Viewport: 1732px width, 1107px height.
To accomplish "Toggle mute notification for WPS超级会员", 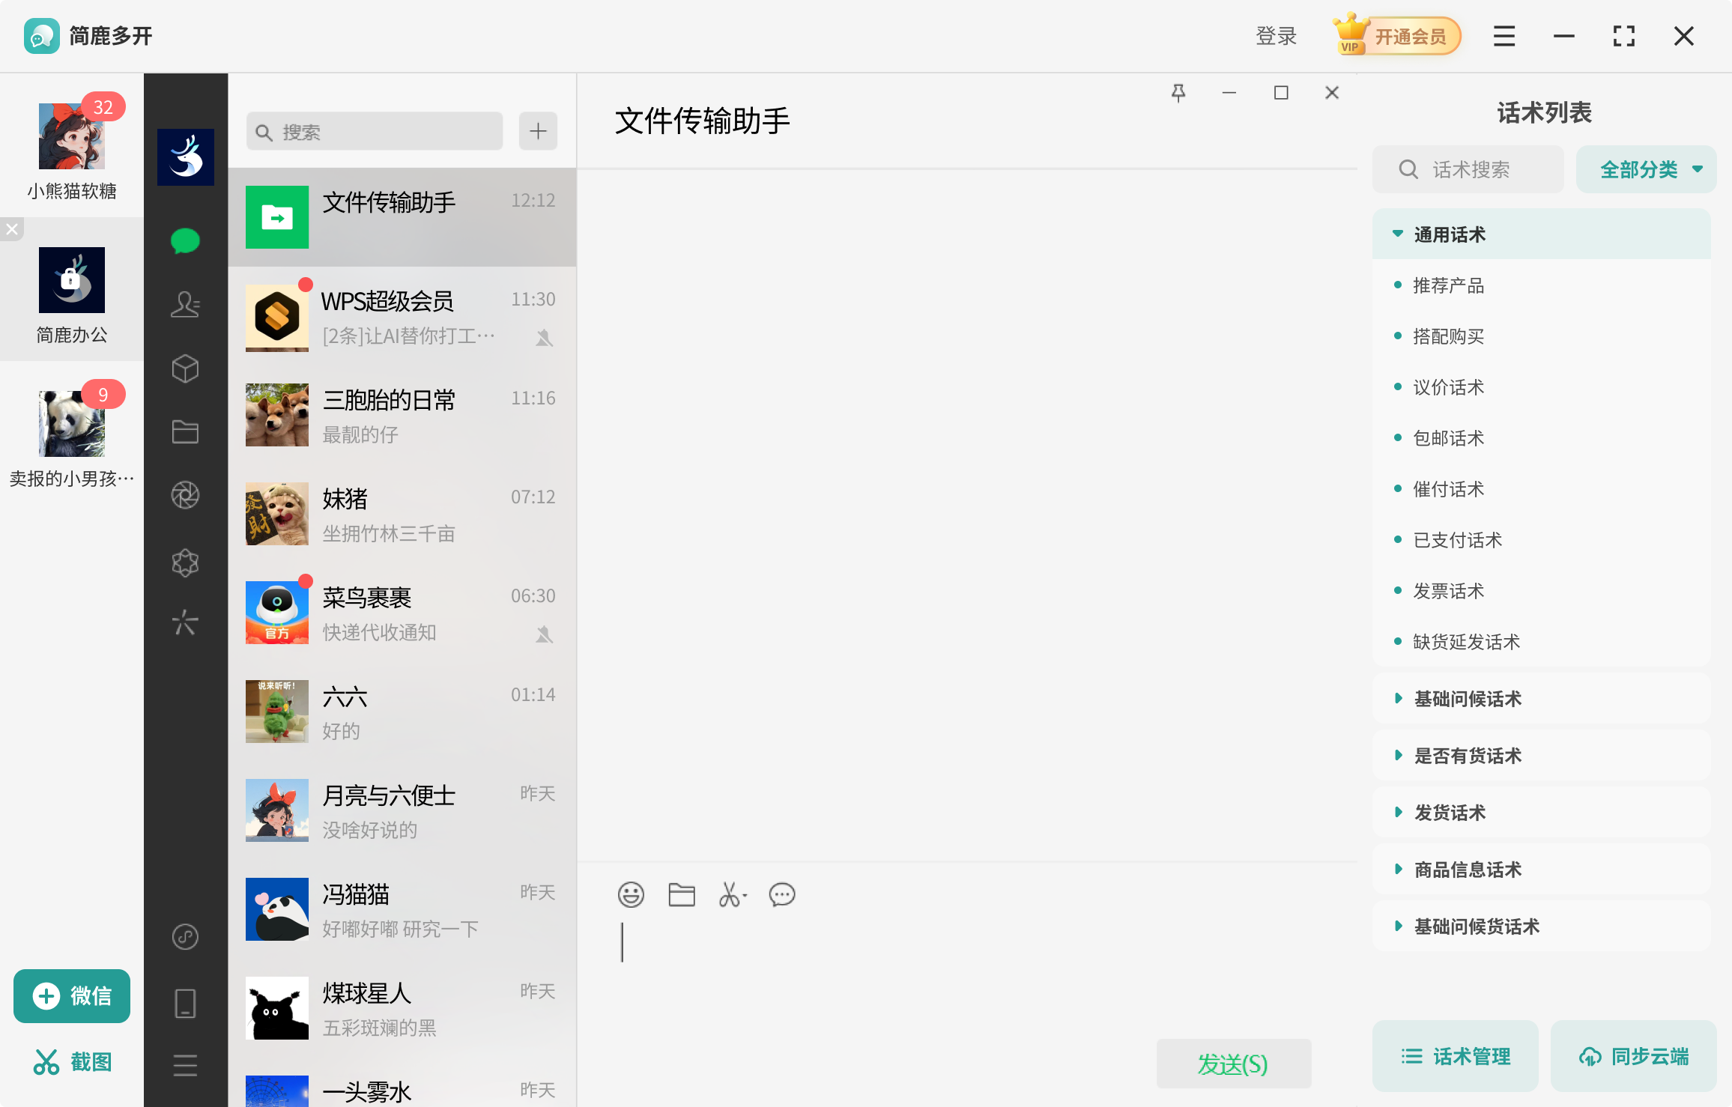I will pos(544,338).
